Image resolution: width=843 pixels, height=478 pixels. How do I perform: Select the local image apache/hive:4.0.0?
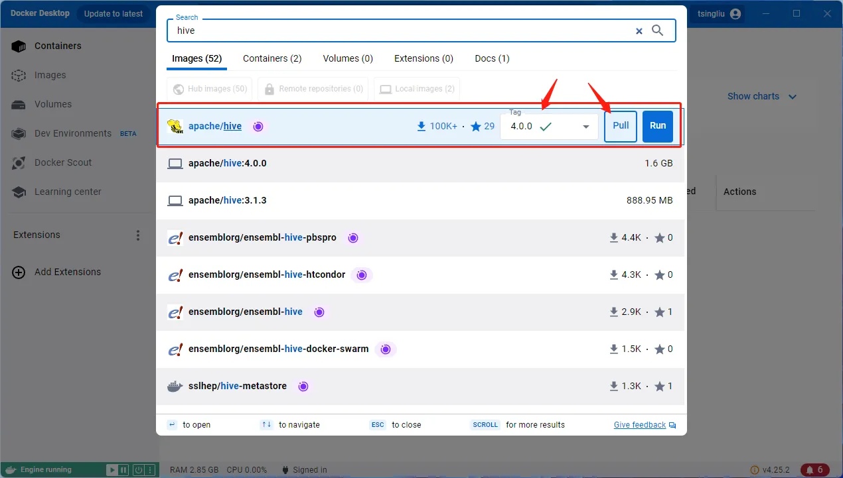(421, 163)
